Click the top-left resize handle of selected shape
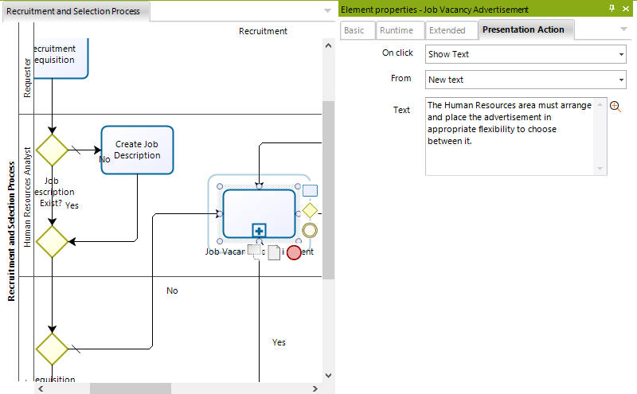Image resolution: width=637 pixels, height=394 pixels. pos(220,186)
